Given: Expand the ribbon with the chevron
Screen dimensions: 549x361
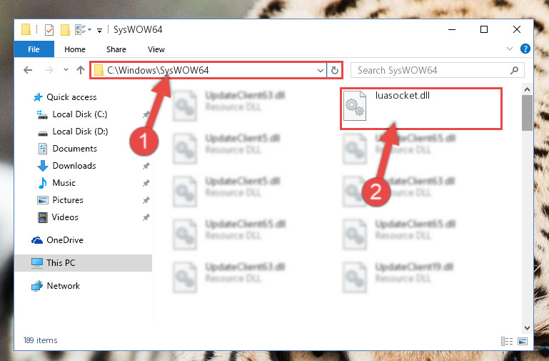Looking at the screenshot, I should point(510,49).
